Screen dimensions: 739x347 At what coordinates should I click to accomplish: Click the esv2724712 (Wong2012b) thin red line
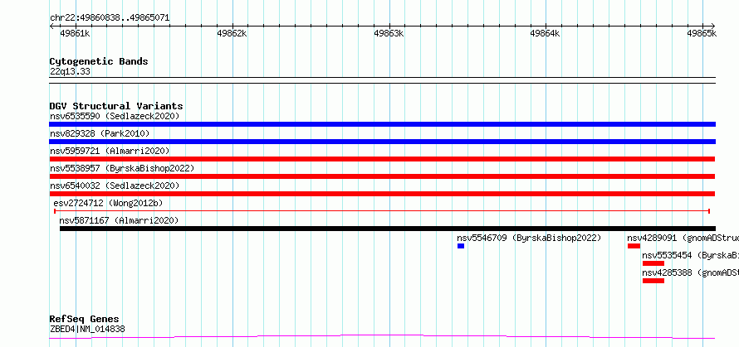[382, 211]
